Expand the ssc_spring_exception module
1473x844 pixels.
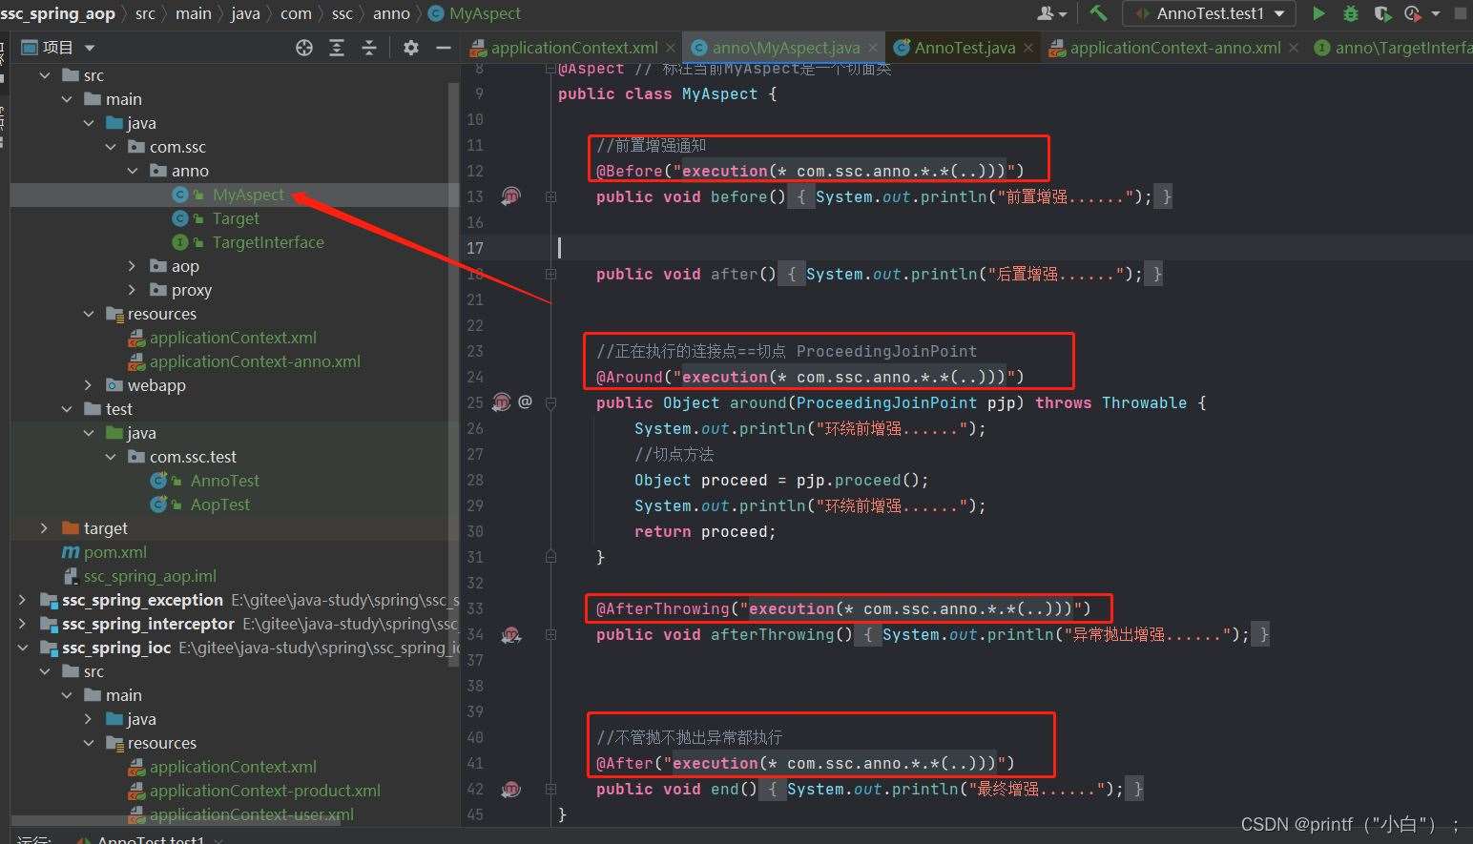(x=22, y=600)
